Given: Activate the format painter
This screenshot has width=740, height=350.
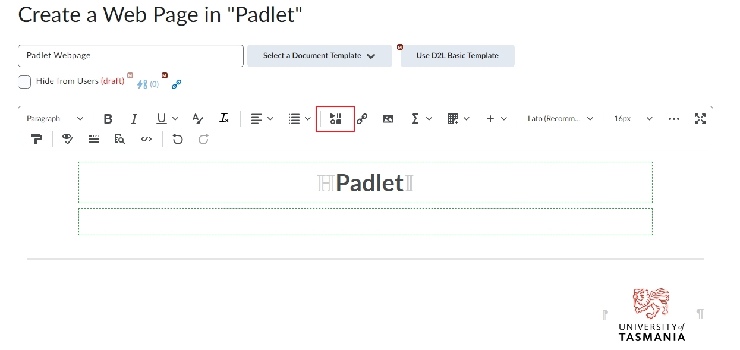Looking at the screenshot, I should (x=36, y=139).
